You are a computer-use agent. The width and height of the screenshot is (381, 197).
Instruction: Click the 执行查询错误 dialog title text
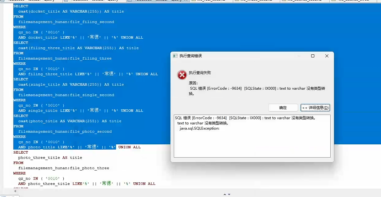tap(191, 56)
